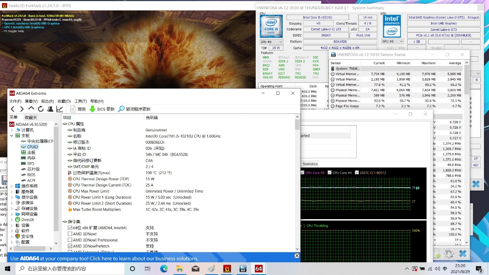489x275 pixels.
Task: Click the AIDA64 user manager icon
Action: (x=50, y=109)
